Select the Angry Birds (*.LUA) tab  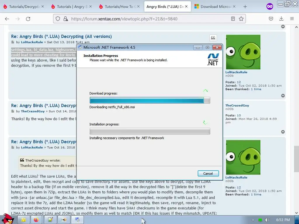(x=167, y=6)
